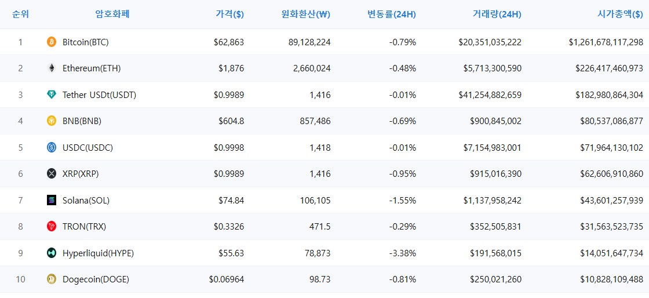Image resolution: width=649 pixels, height=298 pixels.
Task: Select Solana price $74.84
Action: [x=231, y=201]
